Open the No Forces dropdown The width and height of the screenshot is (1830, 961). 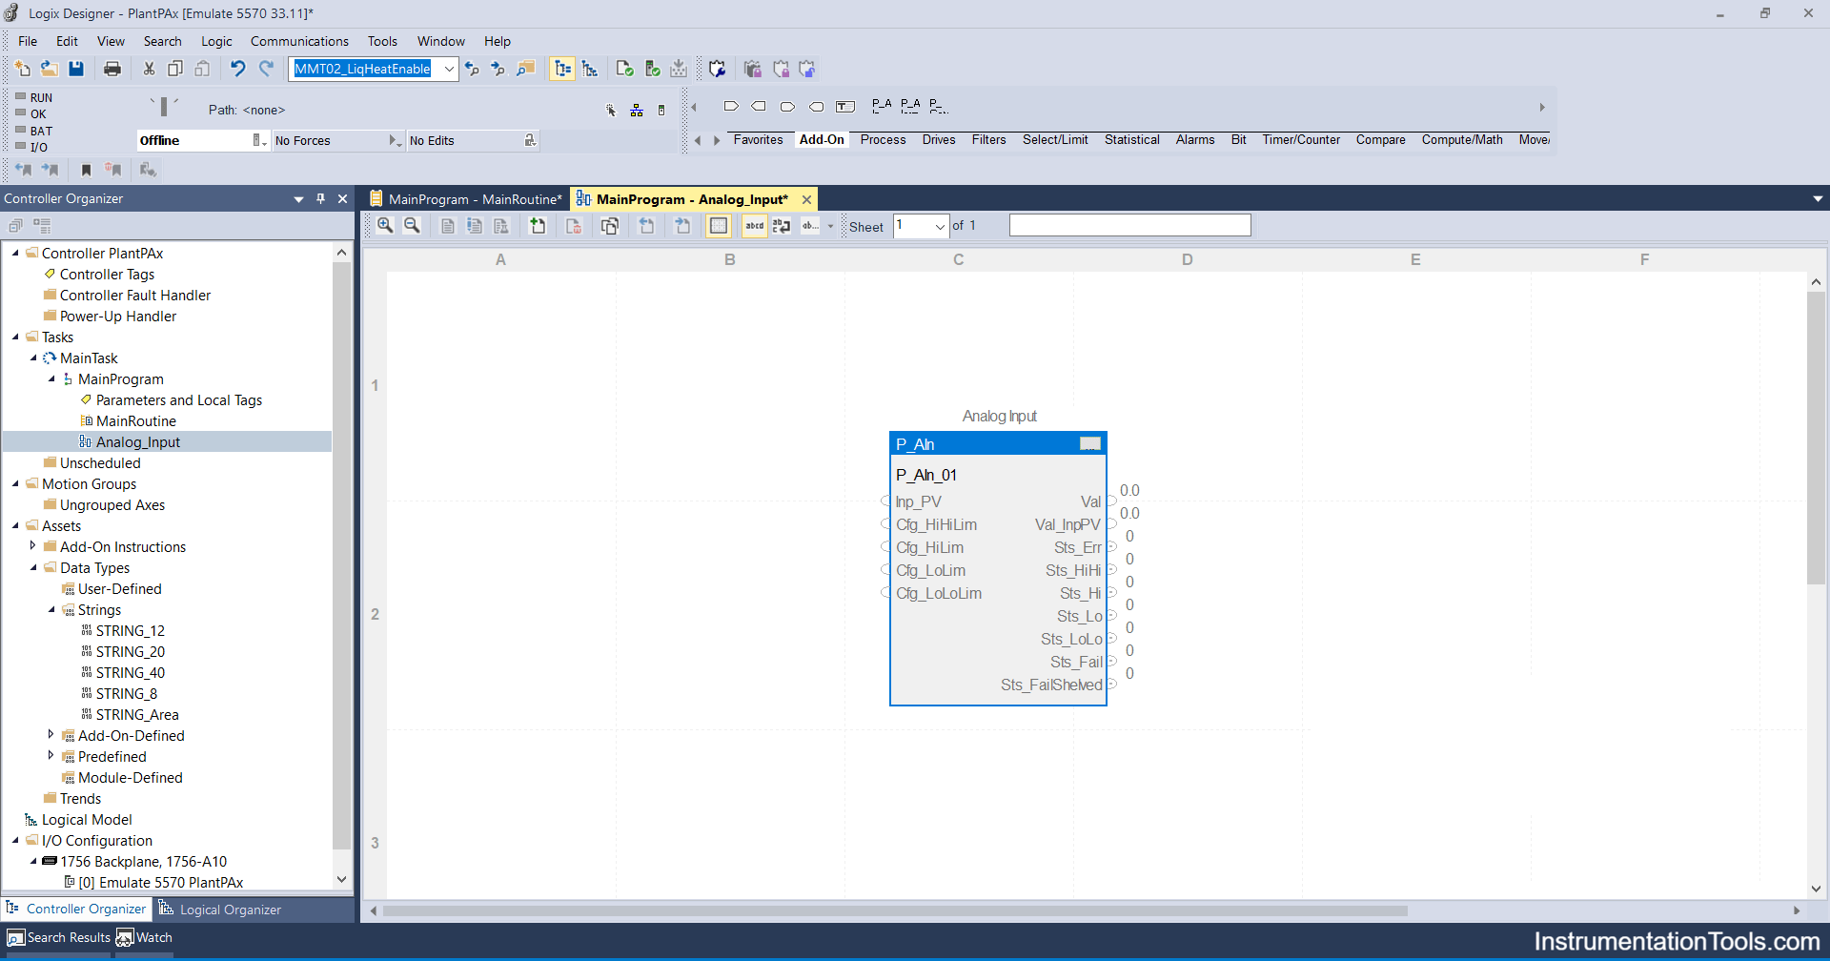coord(395,140)
